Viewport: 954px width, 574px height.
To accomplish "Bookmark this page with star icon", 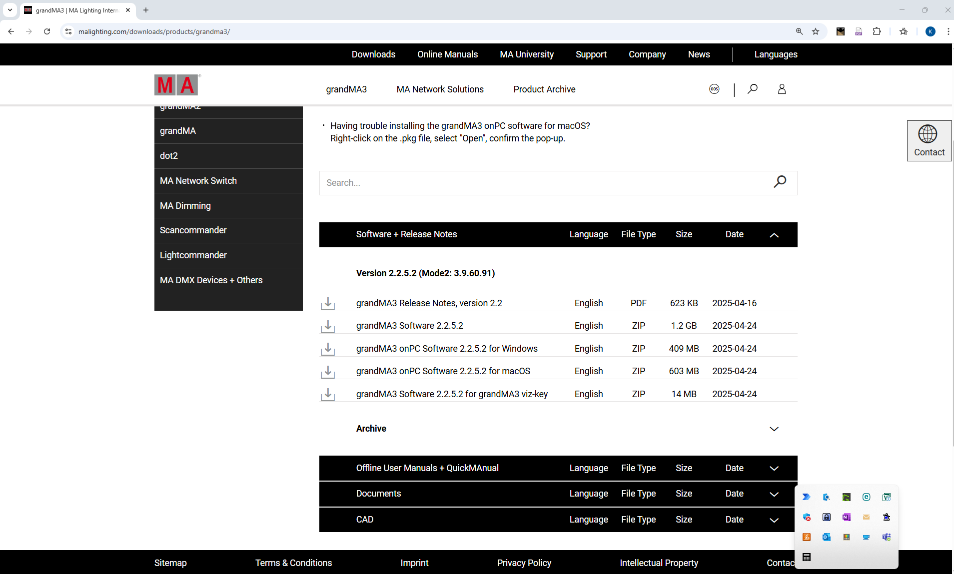I will coord(816,31).
